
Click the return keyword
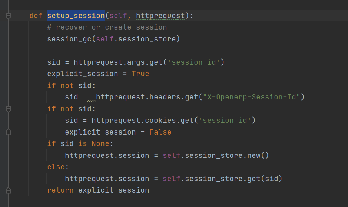tap(60, 191)
